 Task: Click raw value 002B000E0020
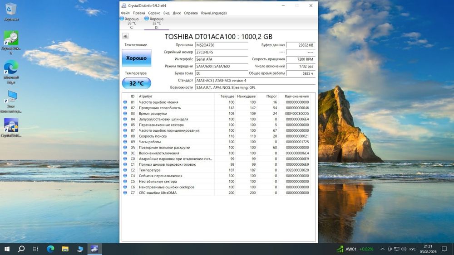coord(297,170)
